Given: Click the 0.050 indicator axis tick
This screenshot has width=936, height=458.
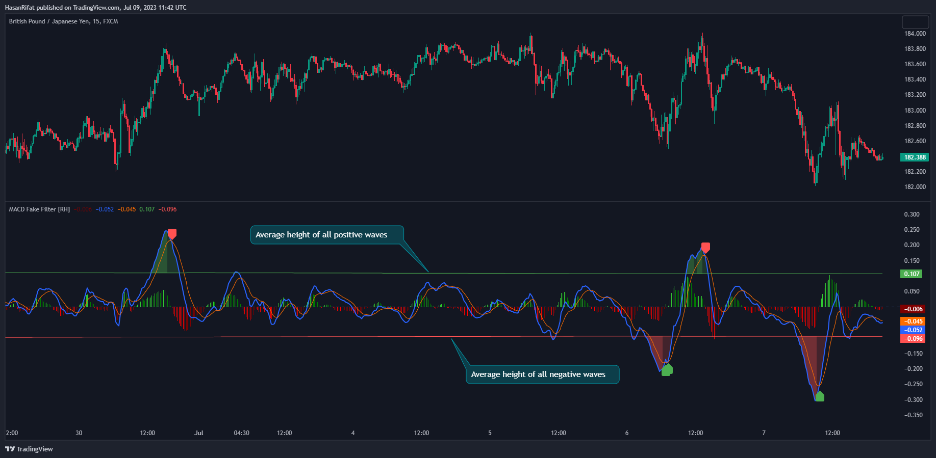Looking at the screenshot, I should click(912, 291).
